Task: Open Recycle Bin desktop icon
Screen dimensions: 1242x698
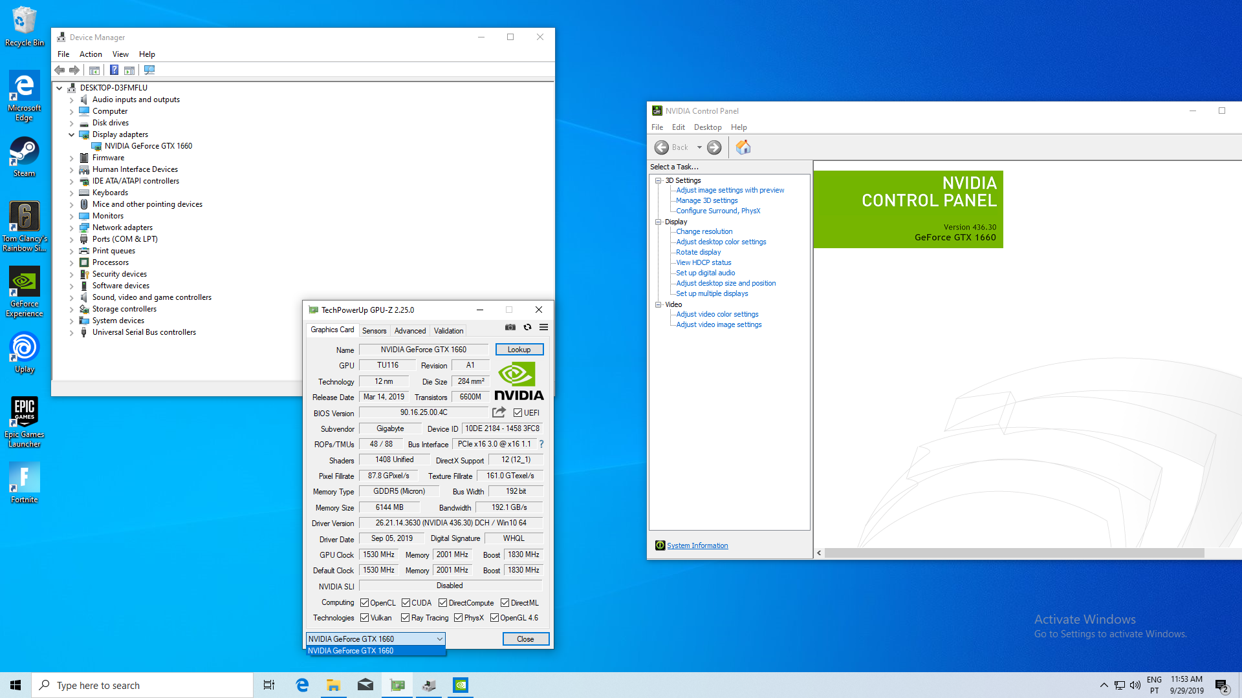Action: pos(25,26)
